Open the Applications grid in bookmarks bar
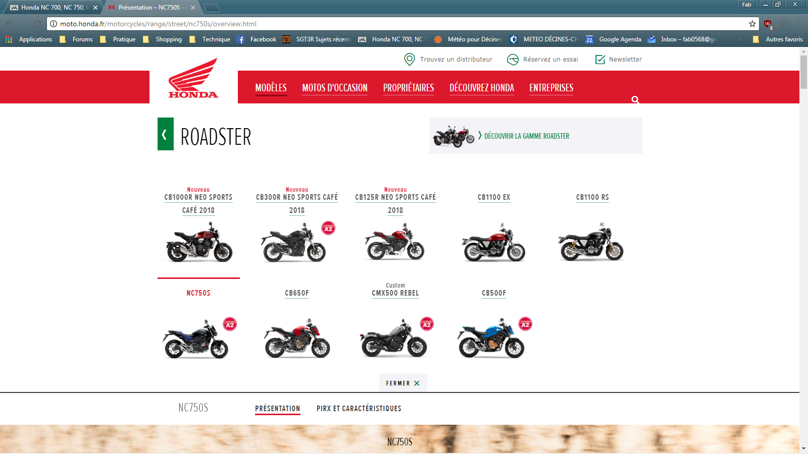The width and height of the screenshot is (808, 454). tap(9, 39)
